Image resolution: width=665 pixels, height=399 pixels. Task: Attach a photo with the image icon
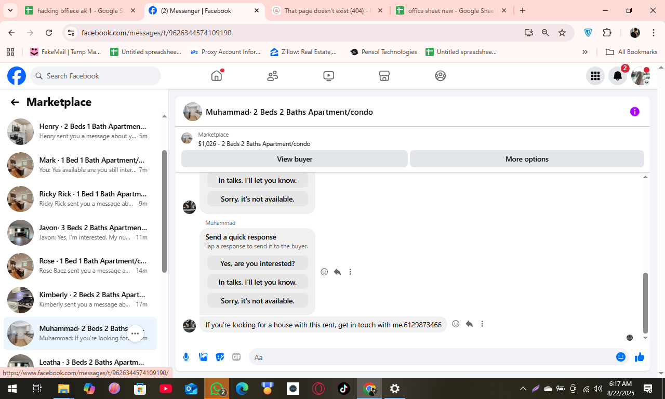click(203, 357)
